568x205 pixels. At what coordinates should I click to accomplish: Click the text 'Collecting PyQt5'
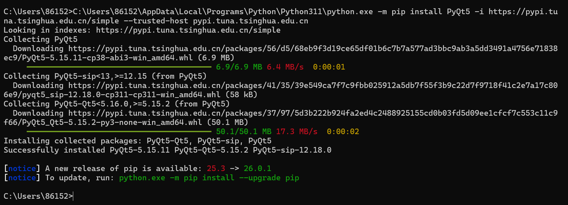41,39
